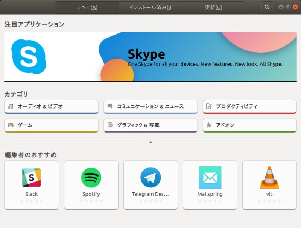301x228 pixels.
Task: Click the graphics category icon
Action: click(x=110, y=125)
